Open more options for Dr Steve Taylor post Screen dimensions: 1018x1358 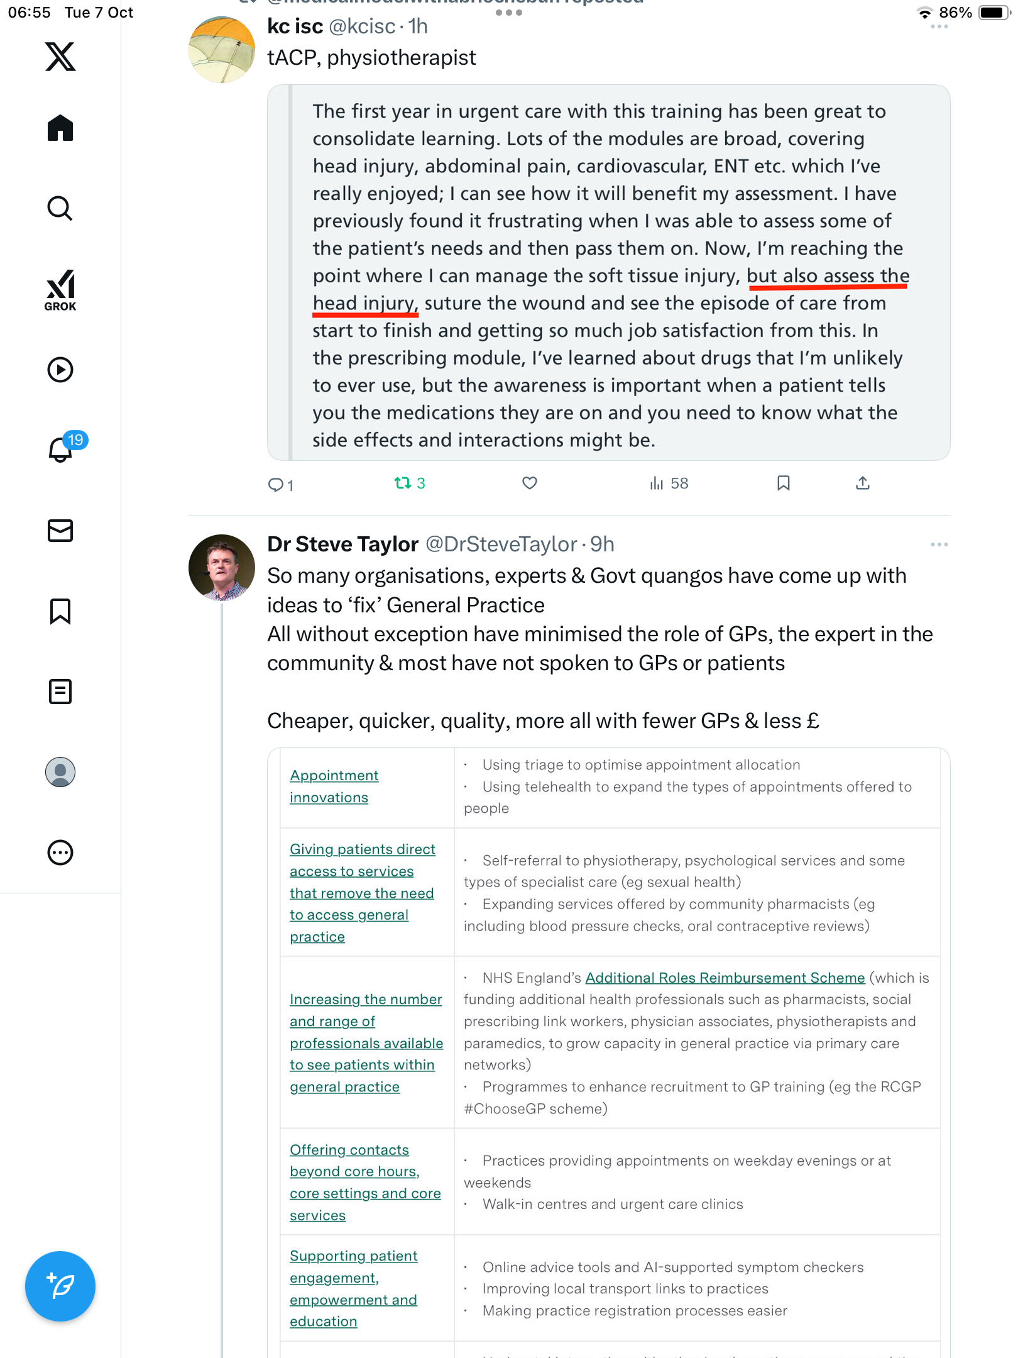pyautogui.click(x=939, y=544)
